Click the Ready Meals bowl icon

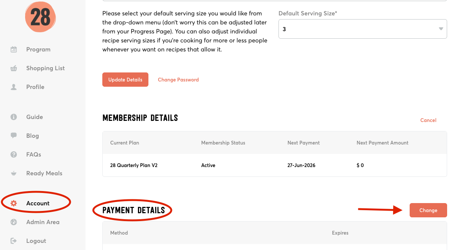click(x=14, y=173)
